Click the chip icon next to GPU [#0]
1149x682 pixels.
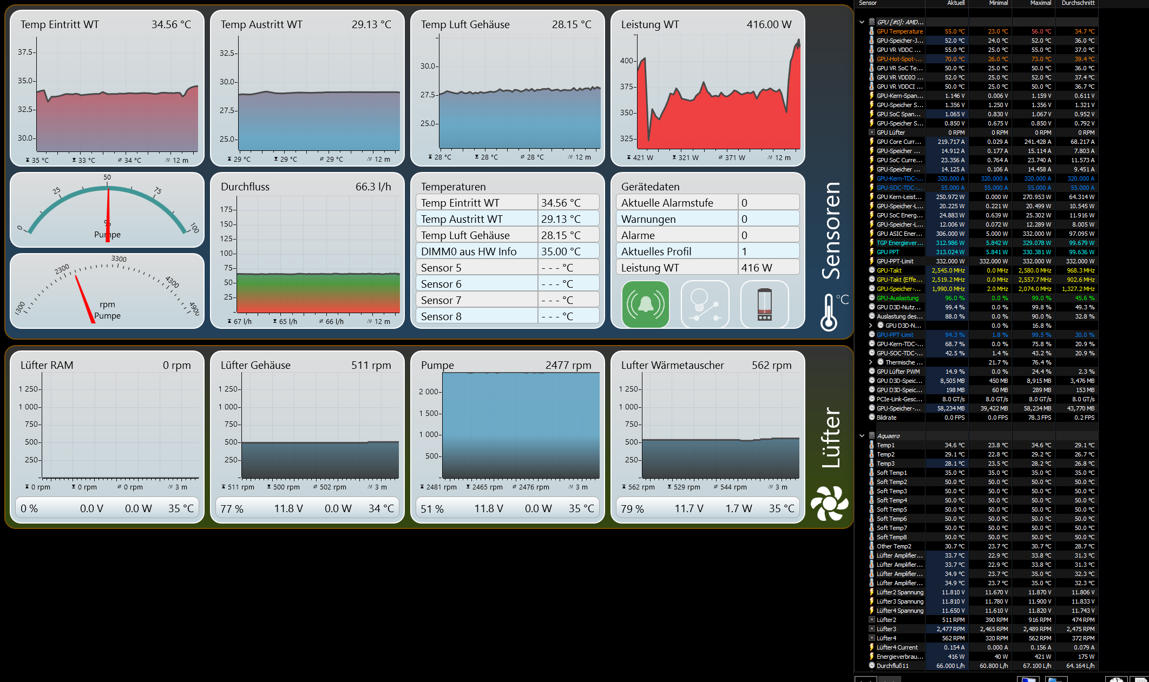[871, 22]
